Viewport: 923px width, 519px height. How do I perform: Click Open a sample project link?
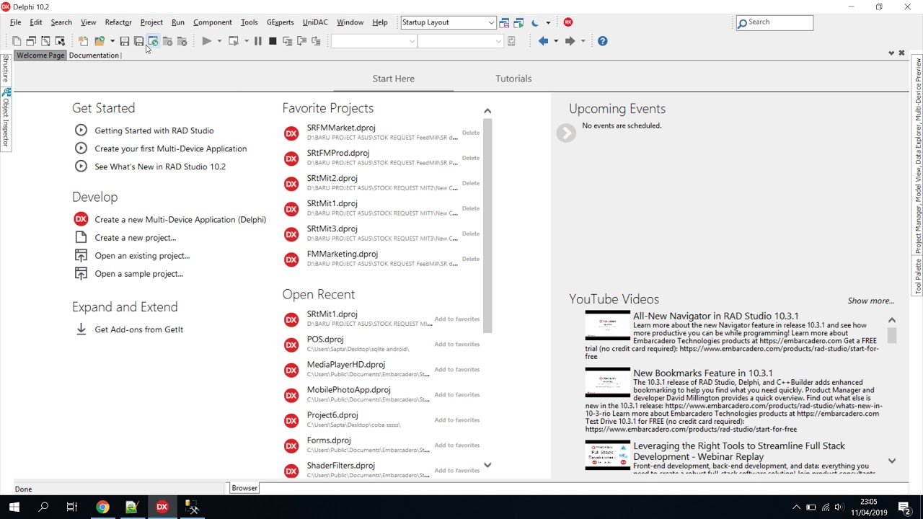pyautogui.click(x=139, y=274)
